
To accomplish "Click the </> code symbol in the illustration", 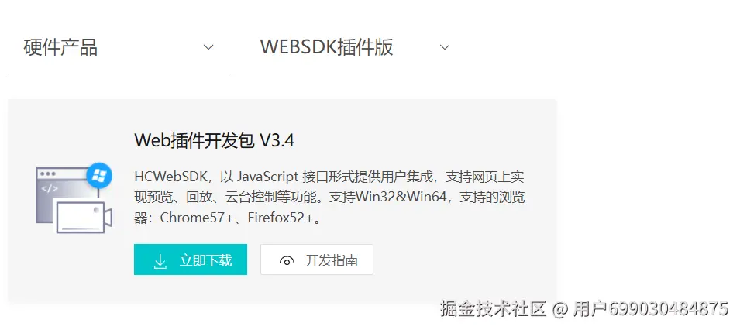I will tap(50, 189).
